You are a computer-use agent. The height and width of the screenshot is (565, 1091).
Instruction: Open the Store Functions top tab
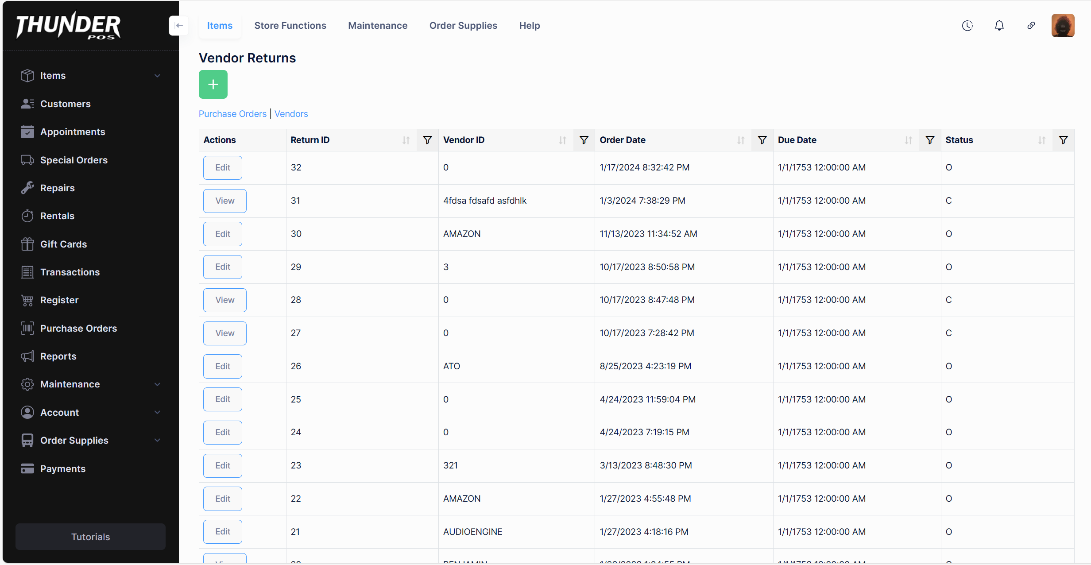tap(290, 26)
